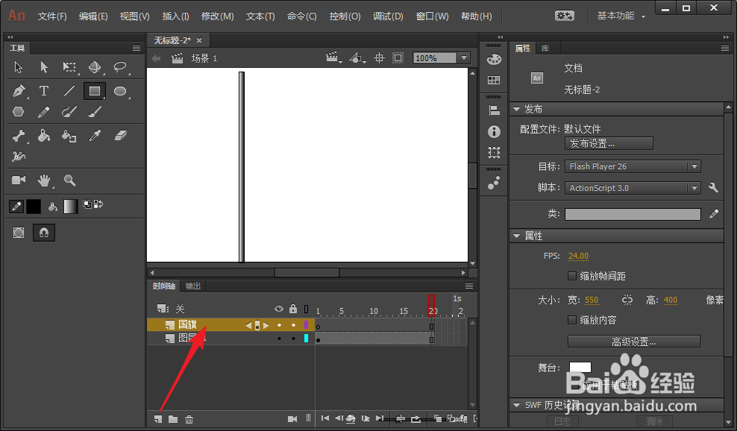Select the Text tool
737x431 pixels.
point(44,91)
